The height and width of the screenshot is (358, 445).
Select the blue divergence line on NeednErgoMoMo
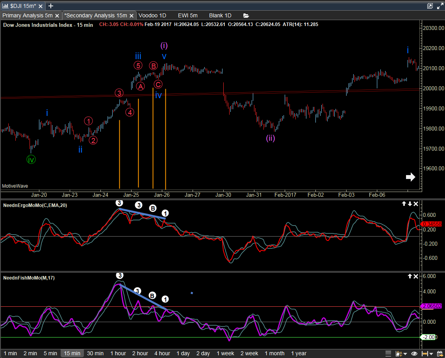coord(143,214)
